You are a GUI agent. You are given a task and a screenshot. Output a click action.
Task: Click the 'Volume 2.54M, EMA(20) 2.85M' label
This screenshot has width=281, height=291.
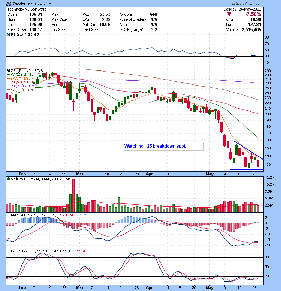41,179
